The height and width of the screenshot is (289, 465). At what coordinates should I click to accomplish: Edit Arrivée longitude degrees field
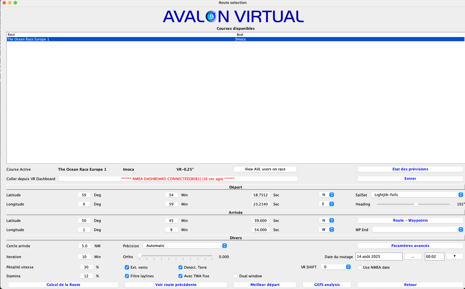click(84, 230)
